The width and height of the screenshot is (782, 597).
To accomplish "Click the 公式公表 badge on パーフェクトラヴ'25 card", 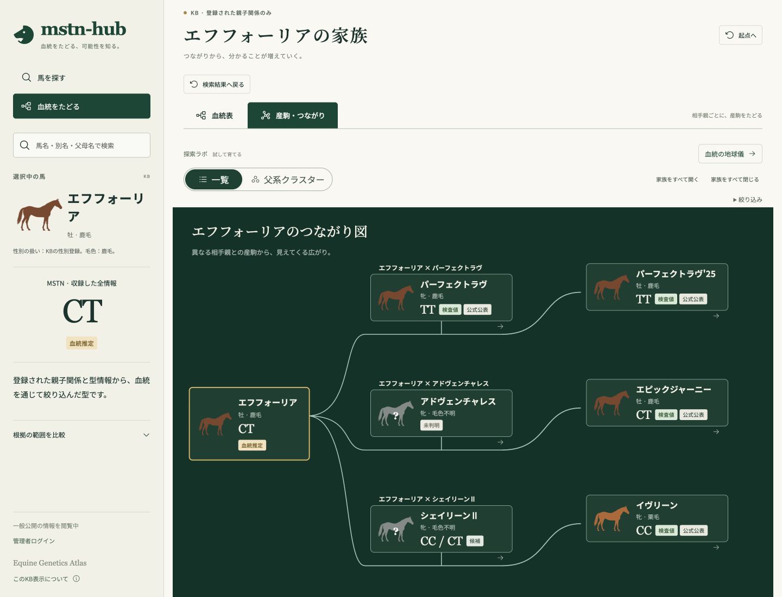I will [693, 300].
